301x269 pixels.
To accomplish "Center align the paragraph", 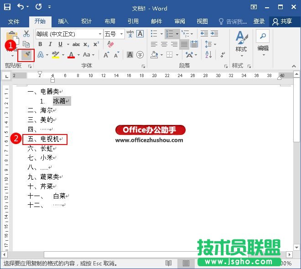I will pyautogui.click(x=164, y=44).
